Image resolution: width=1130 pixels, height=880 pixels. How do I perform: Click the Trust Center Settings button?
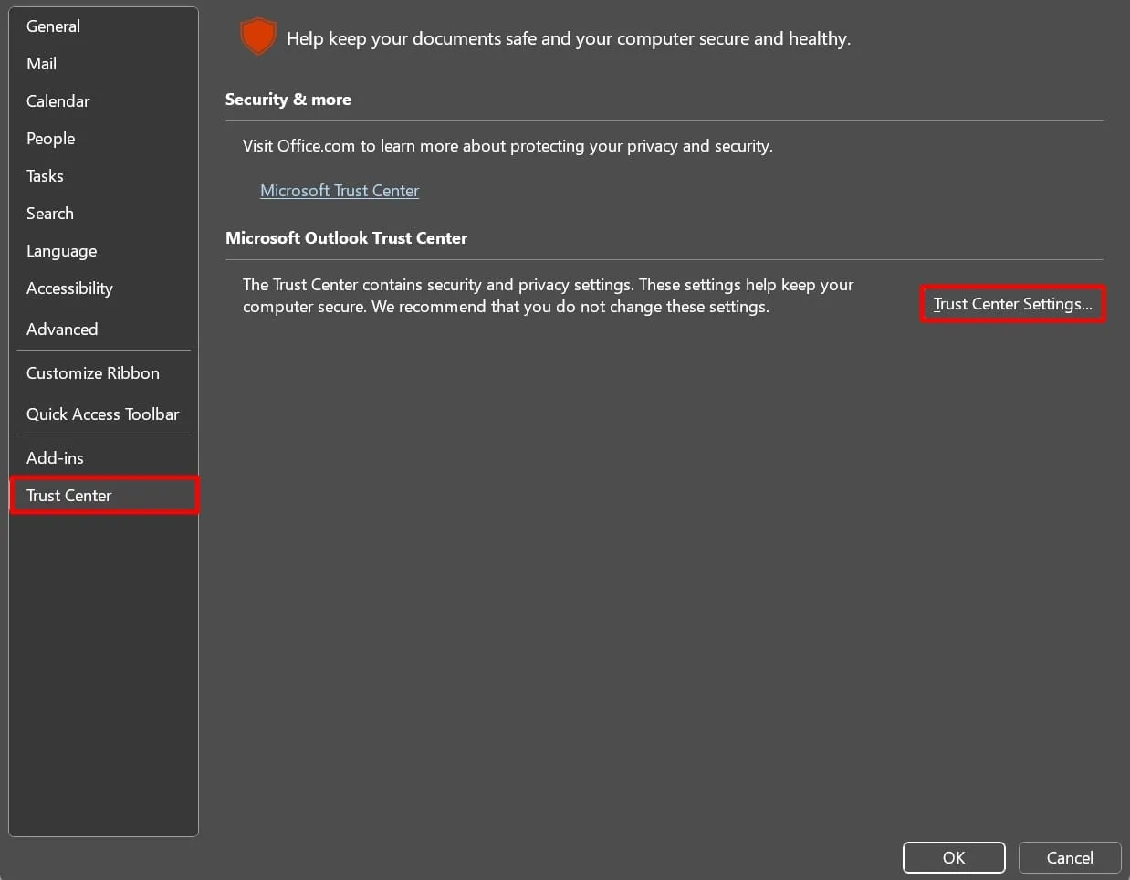[x=1012, y=303]
